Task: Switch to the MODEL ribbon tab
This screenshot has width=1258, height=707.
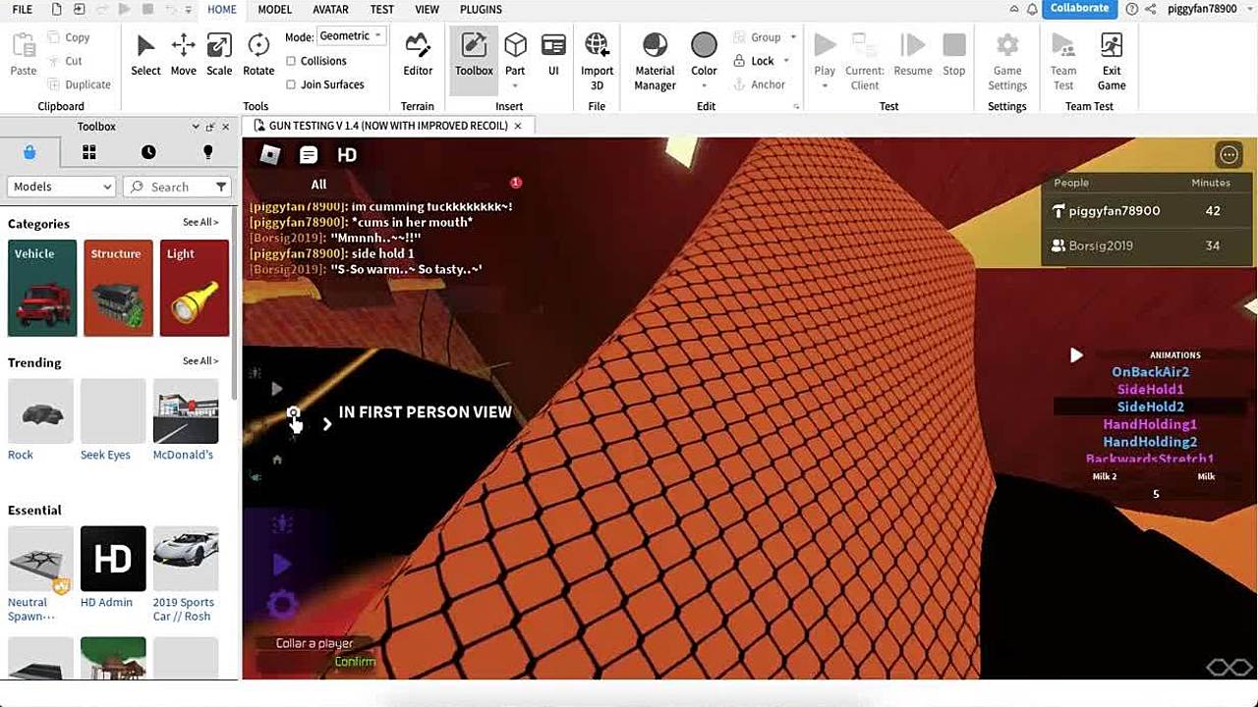Action: pyautogui.click(x=274, y=10)
